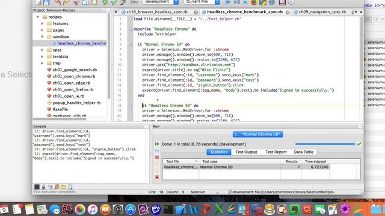The width and height of the screenshot is (385, 216).
Task: Collapse the "Normal Chrome 59" code block
Action: click(x=131, y=44)
